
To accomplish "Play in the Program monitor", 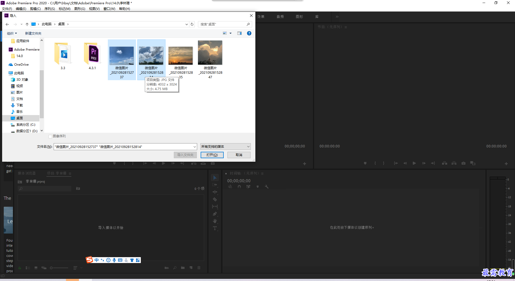I will point(414,163).
